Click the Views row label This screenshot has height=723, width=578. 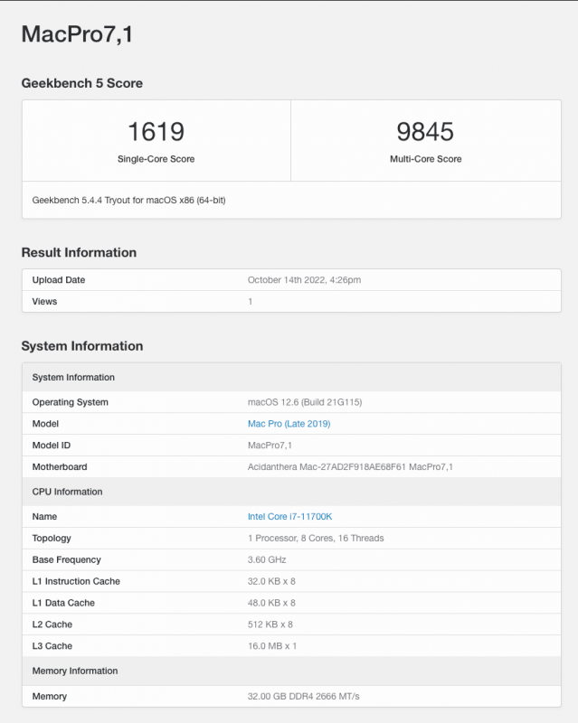click(x=44, y=302)
